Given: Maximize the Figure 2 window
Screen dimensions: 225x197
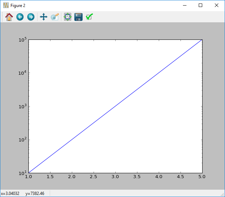Looking at the screenshot, I should tap(200, 5).
